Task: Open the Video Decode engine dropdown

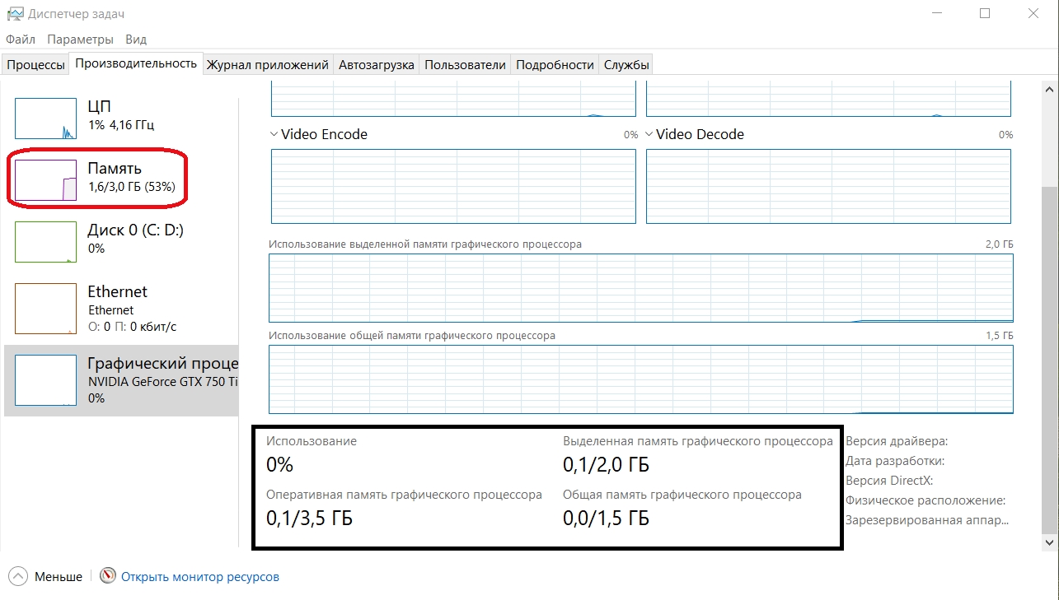Action: [x=649, y=134]
